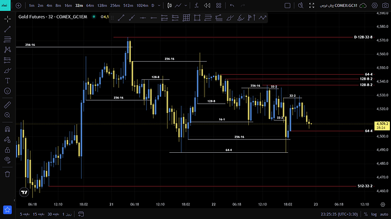The image size is (391, 219).
Task: Select the Text annotation tool
Action: click(x=7, y=81)
